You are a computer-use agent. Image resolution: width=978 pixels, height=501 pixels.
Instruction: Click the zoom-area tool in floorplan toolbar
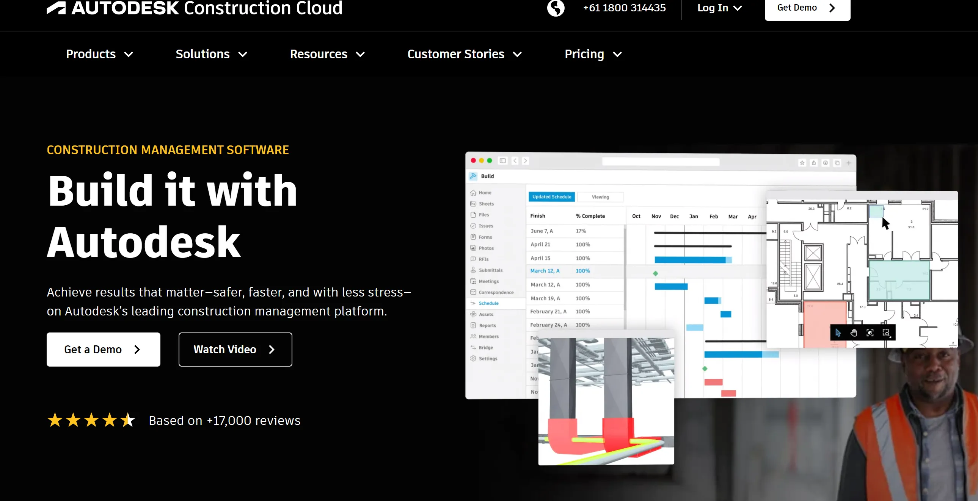pos(886,332)
